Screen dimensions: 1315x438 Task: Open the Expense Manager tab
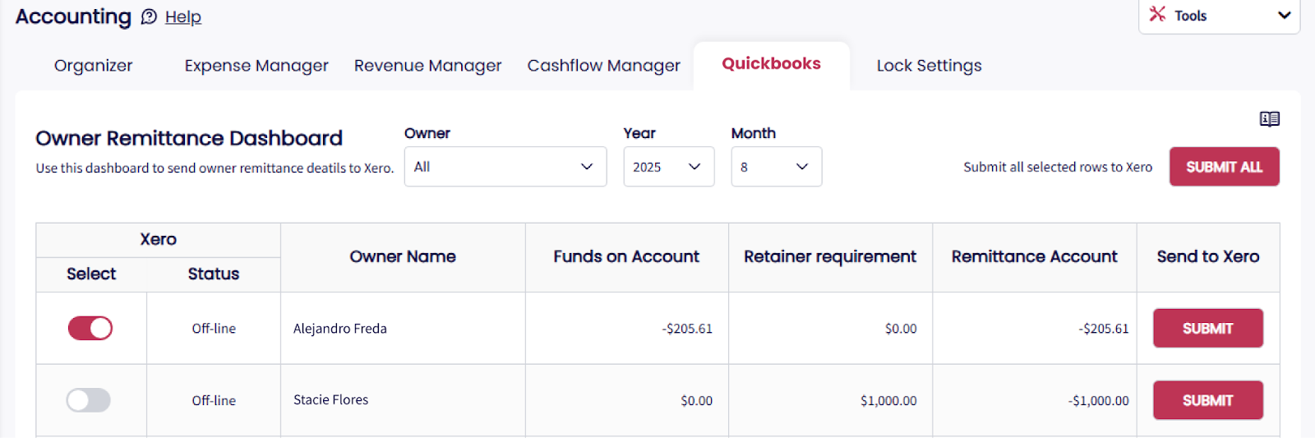[x=256, y=66]
